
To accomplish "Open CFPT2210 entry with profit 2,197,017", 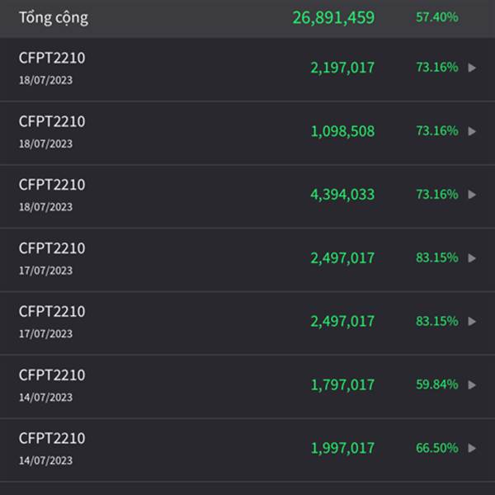I will click(247, 69).
